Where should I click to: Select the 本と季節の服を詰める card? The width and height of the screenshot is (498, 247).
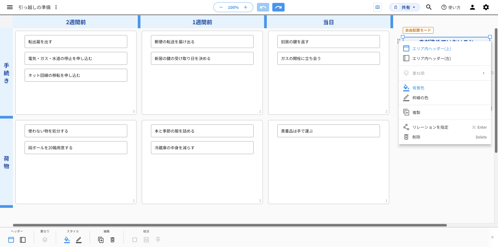tap(202, 131)
